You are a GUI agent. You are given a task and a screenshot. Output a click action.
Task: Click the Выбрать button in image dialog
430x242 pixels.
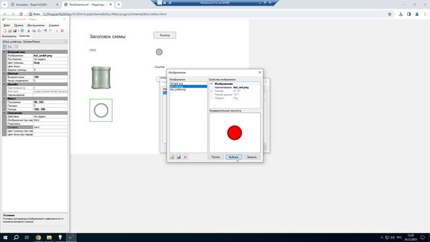coord(234,157)
